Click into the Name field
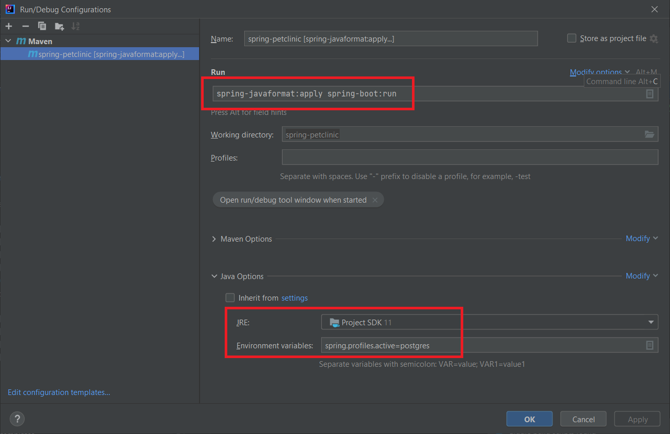Viewport: 670px width, 434px height. (391, 38)
